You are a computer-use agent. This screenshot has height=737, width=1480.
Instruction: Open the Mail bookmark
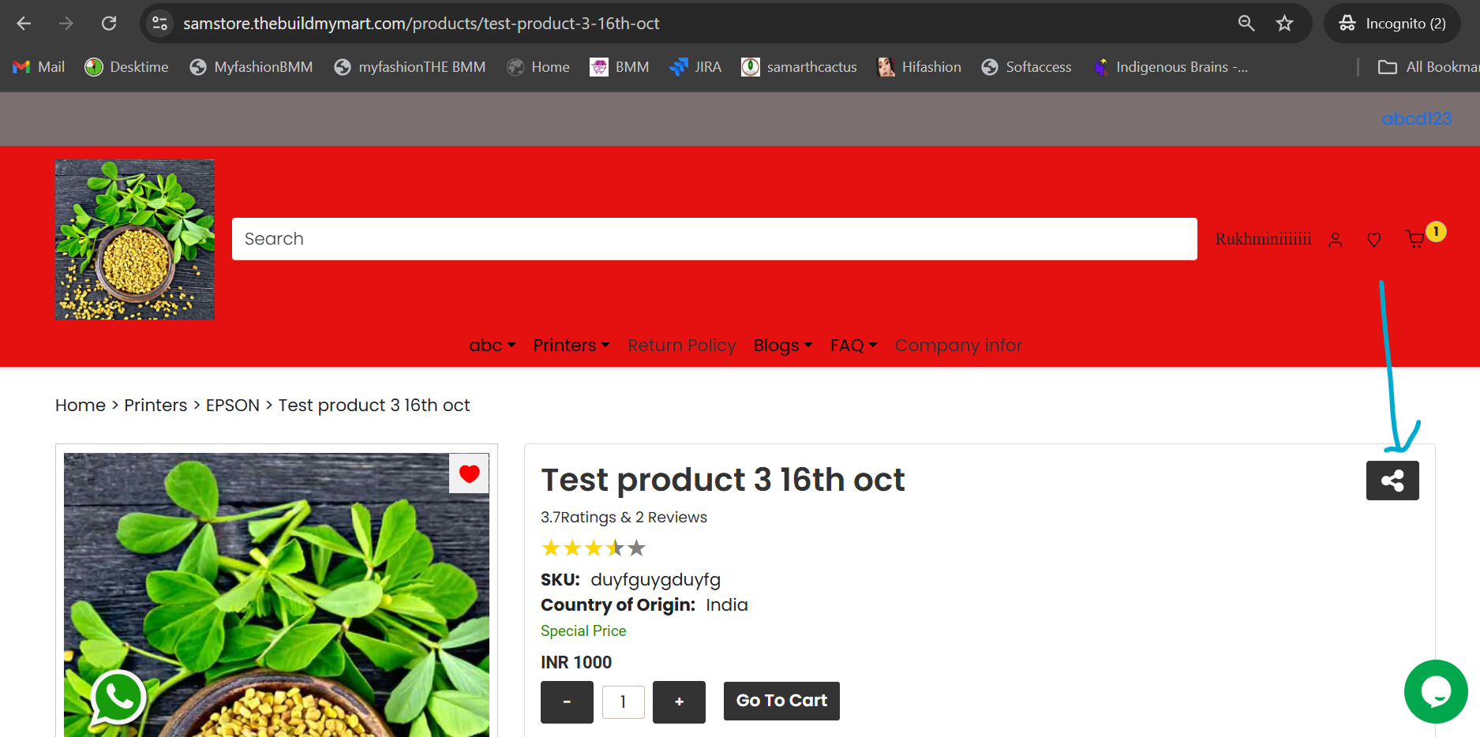pyautogui.click(x=39, y=67)
